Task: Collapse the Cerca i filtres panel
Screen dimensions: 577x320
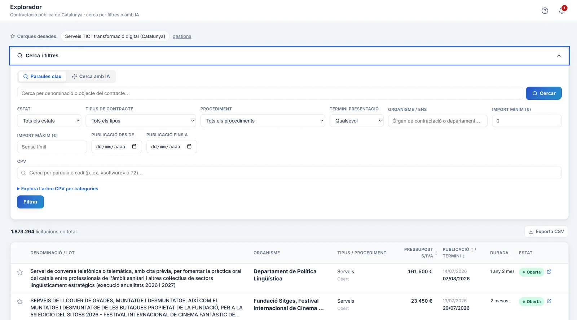Action: click(559, 55)
